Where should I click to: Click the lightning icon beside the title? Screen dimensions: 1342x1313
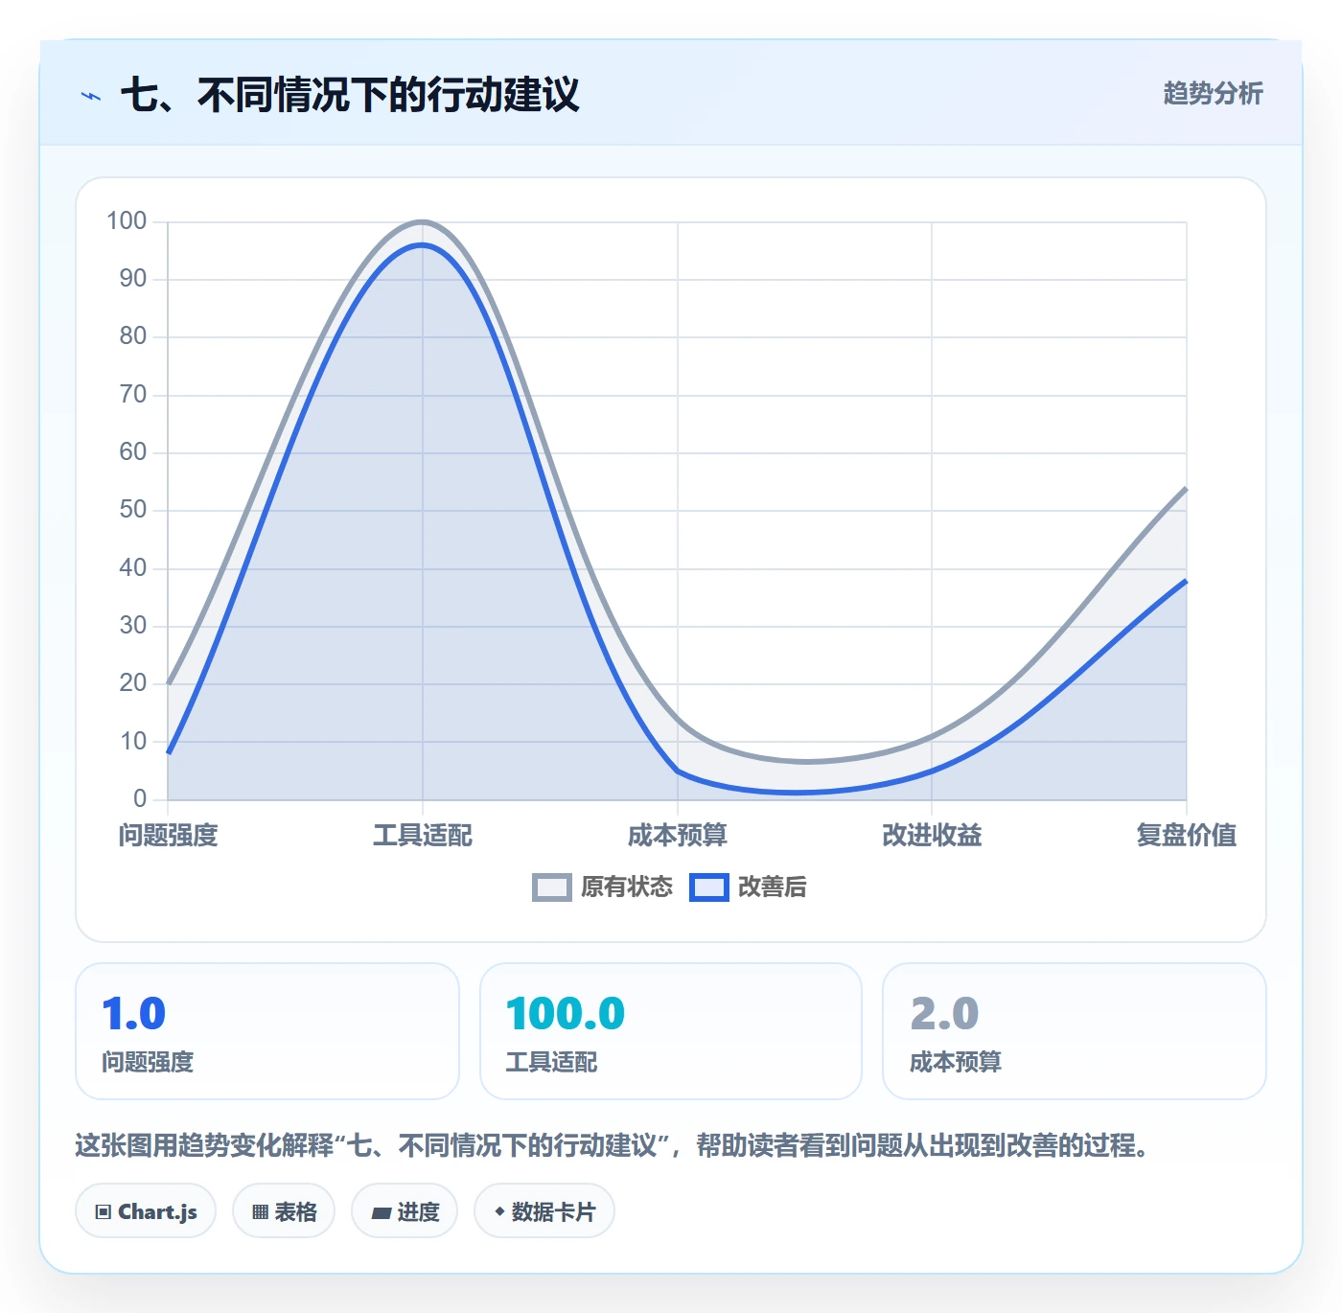pyautogui.click(x=91, y=96)
